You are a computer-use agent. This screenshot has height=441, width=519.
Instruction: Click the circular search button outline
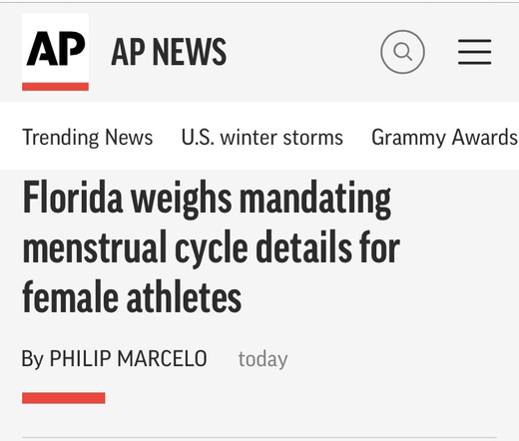point(402,52)
